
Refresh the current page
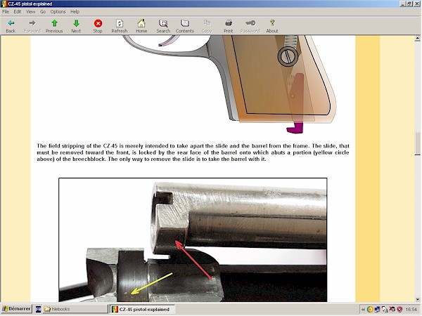(120, 26)
